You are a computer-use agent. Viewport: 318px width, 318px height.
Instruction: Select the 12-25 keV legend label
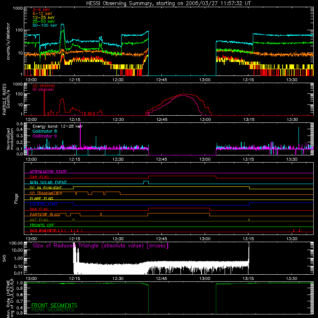[43, 17]
